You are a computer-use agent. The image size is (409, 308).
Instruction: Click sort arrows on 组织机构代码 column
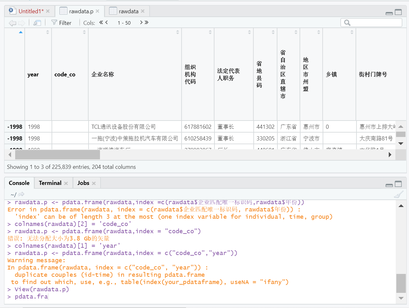click(x=210, y=32)
